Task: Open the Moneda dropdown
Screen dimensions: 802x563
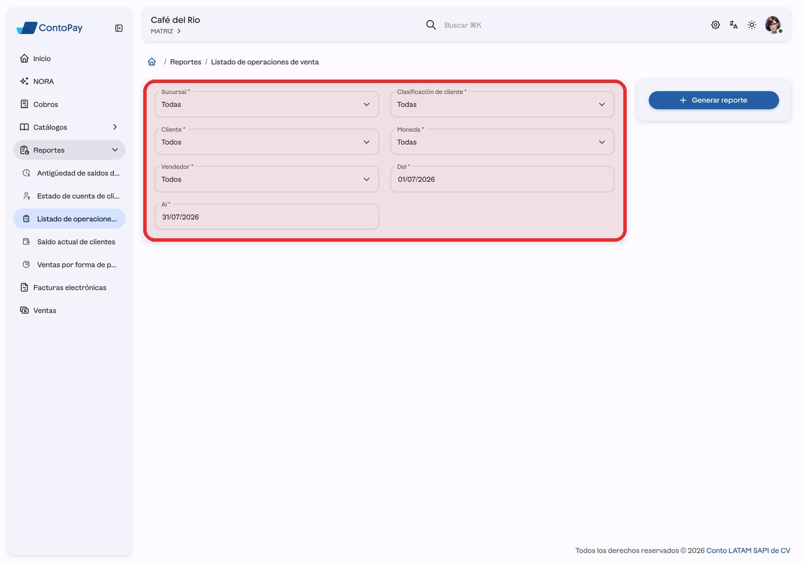Action: (x=502, y=142)
